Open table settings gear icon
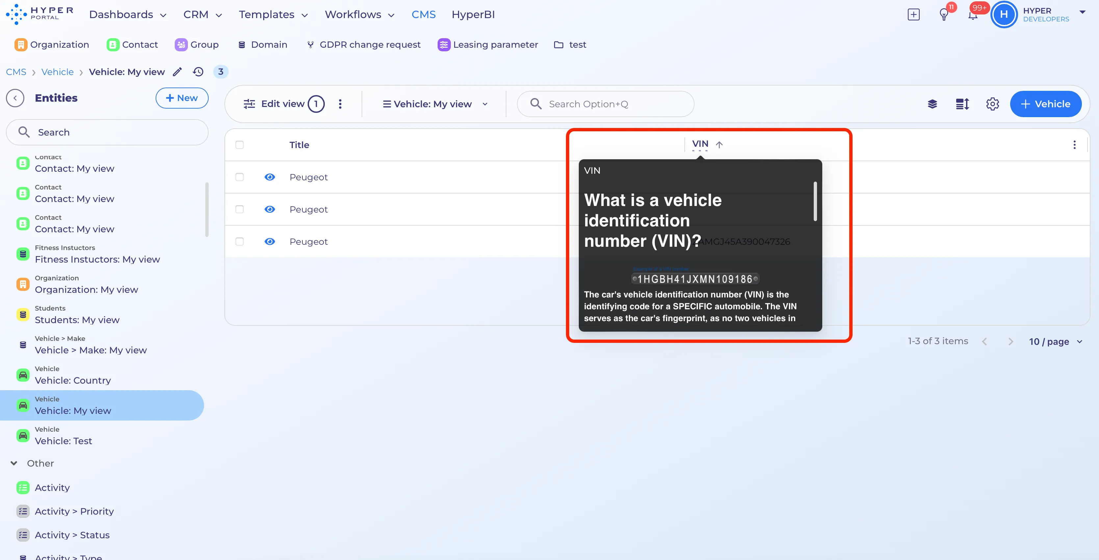The width and height of the screenshot is (1099, 560). click(992, 104)
